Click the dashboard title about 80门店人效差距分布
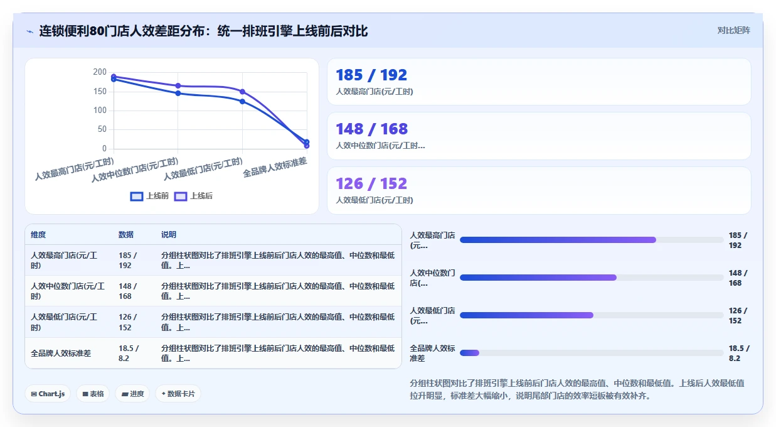 click(203, 31)
